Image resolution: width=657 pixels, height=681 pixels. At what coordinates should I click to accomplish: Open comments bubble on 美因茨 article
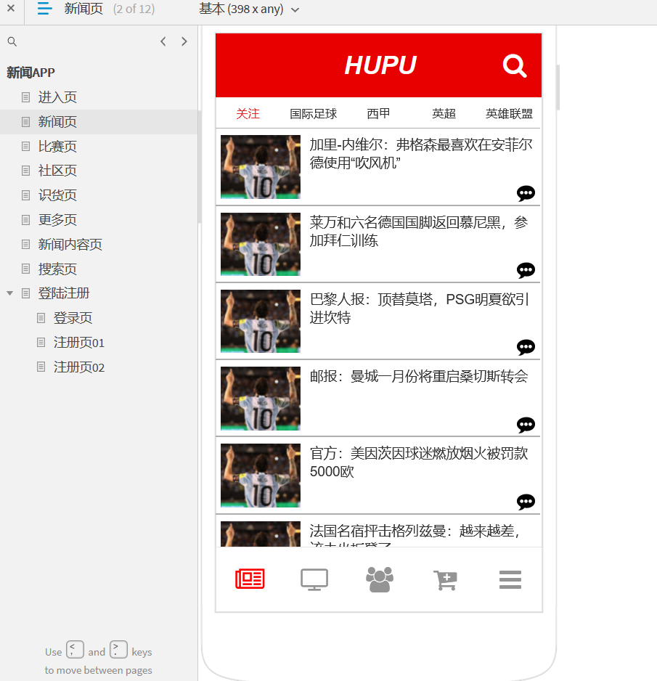pos(526,502)
